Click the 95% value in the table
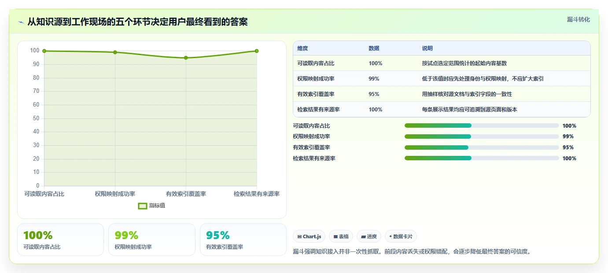Viewport: 608px width, 273px height. point(374,94)
